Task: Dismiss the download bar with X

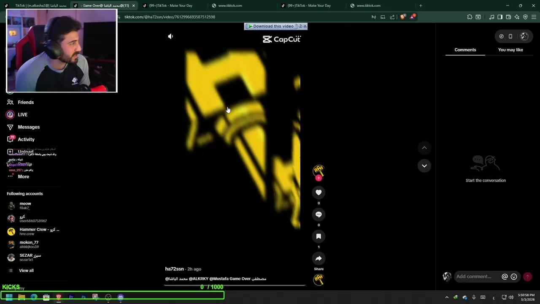Action: tap(305, 26)
